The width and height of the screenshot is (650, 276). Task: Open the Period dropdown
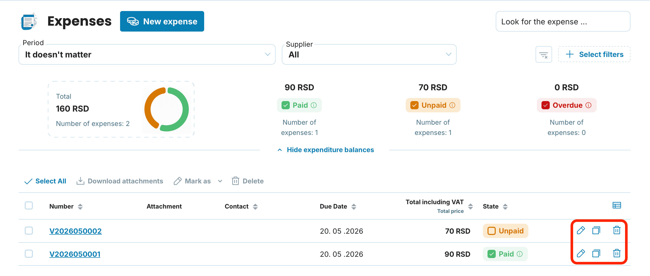(147, 54)
